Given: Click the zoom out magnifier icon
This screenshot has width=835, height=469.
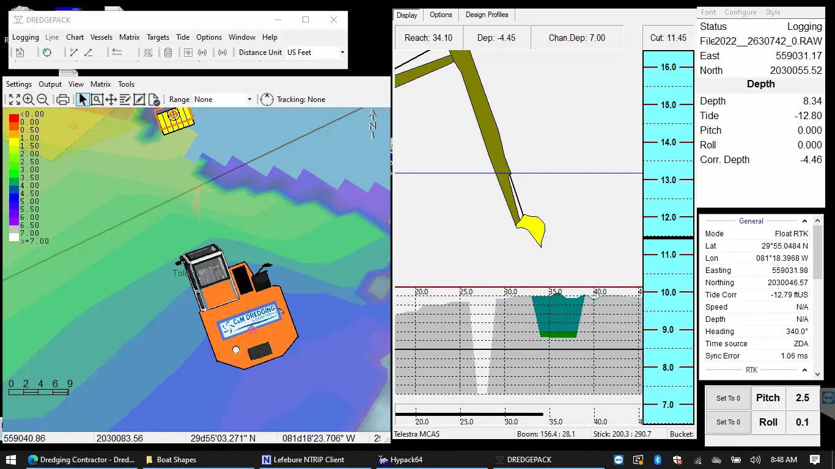Looking at the screenshot, I should [x=43, y=100].
